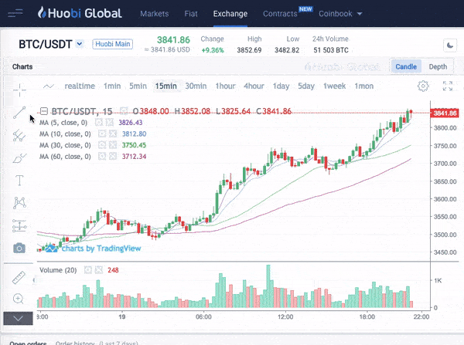Open Contracts in the navigation
The image size is (464, 345).
tap(280, 14)
